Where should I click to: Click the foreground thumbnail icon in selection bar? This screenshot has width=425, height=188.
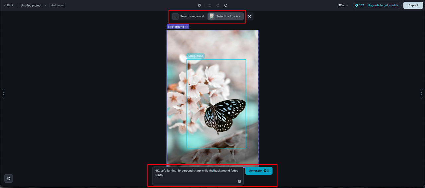point(175,16)
